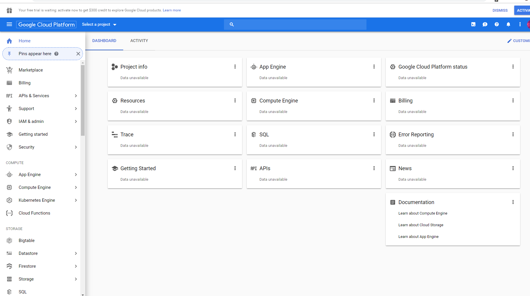Open Cloud Functions from the sidebar
The width and height of the screenshot is (530, 296).
pyautogui.click(x=34, y=213)
